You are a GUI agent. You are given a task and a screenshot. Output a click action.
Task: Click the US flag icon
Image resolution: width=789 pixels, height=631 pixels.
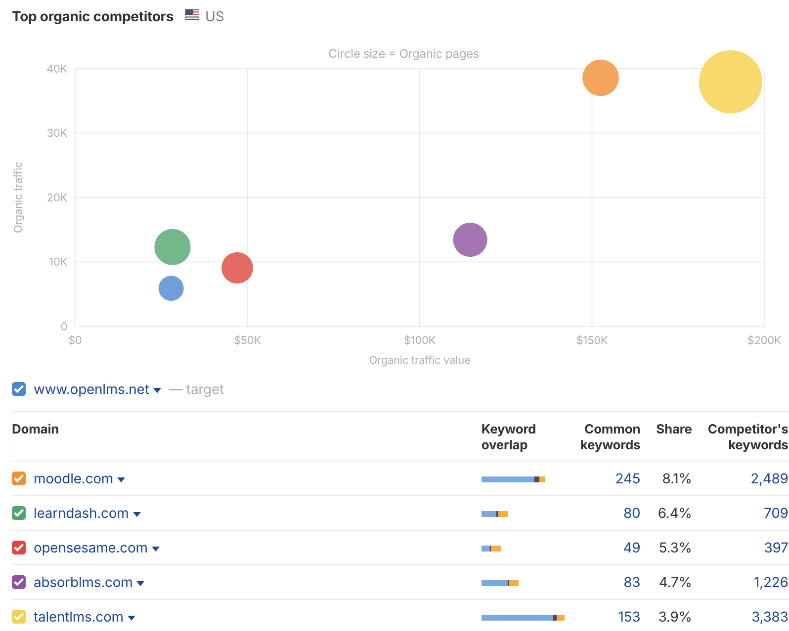click(x=191, y=15)
